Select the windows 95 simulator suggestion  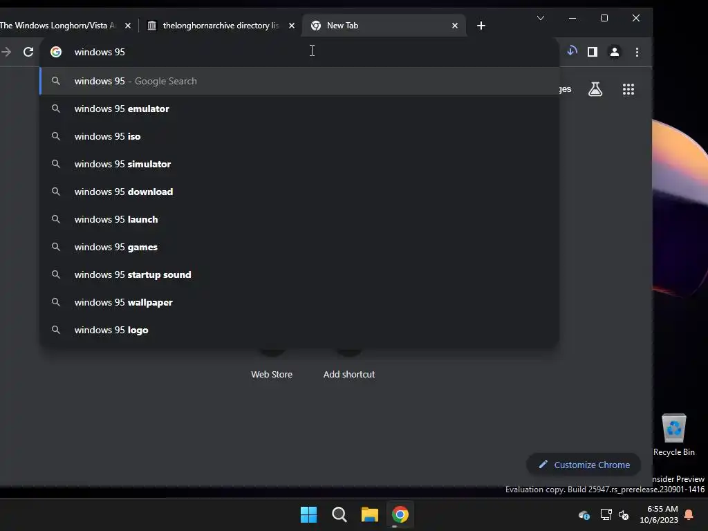coord(299,164)
